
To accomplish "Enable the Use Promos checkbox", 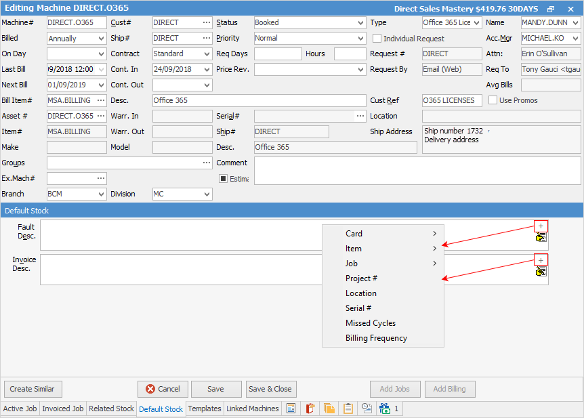I will pyautogui.click(x=493, y=100).
